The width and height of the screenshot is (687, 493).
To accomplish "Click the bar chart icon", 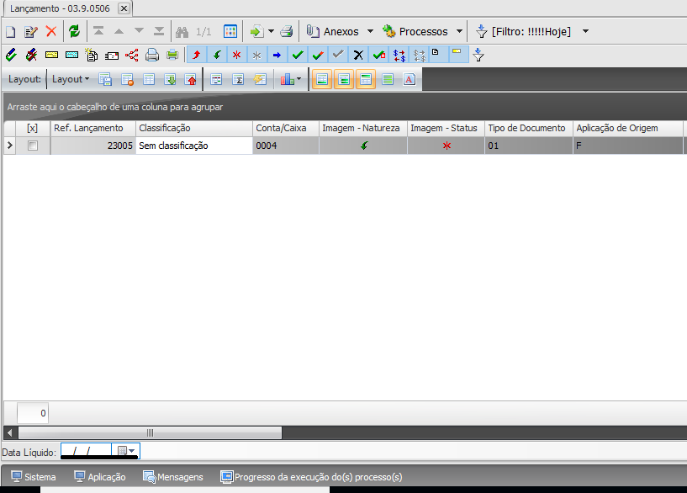I will [287, 79].
